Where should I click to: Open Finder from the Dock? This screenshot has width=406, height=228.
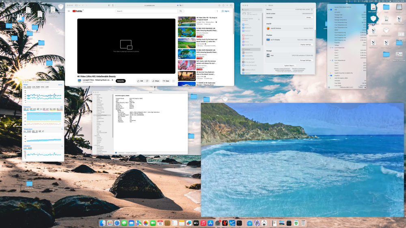[x=103, y=223]
